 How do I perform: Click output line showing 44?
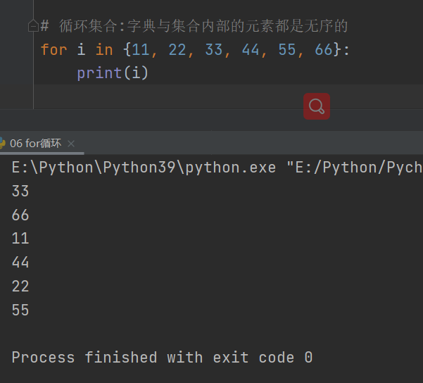tap(20, 263)
